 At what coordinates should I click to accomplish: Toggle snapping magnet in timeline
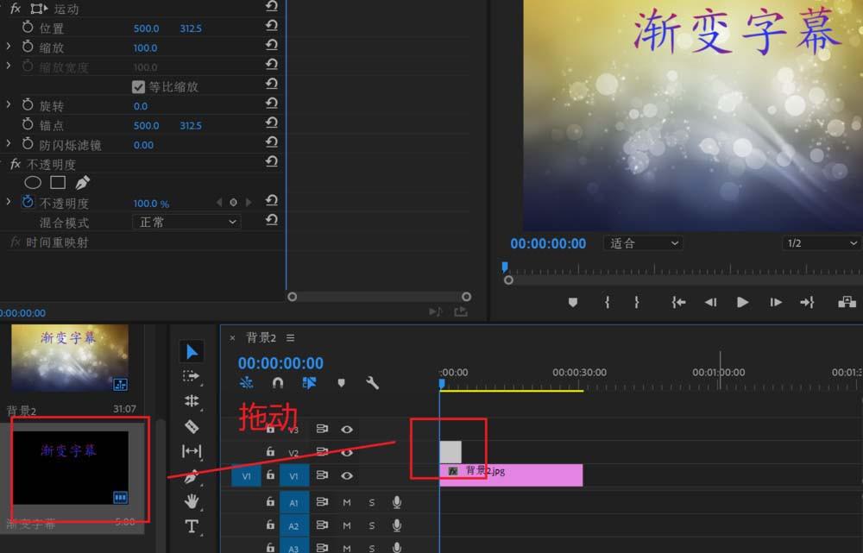tap(277, 382)
